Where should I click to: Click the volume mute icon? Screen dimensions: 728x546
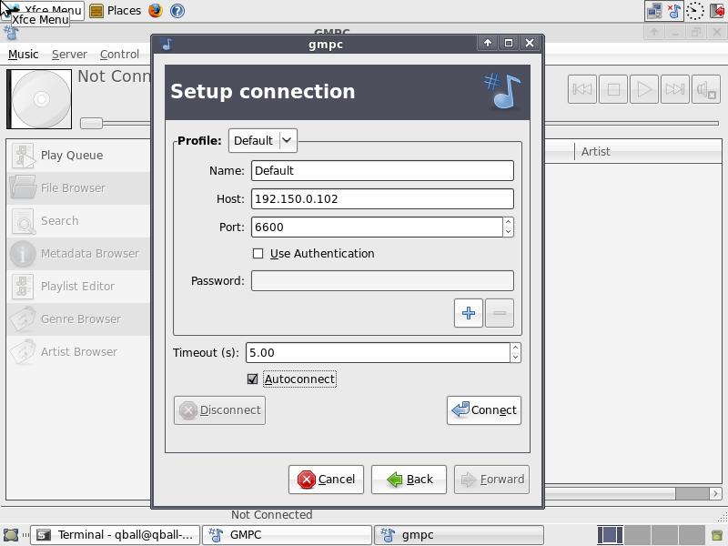(706, 89)
